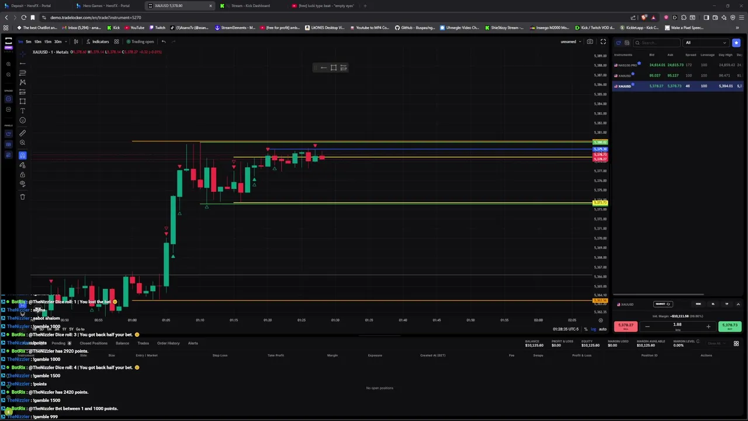This screenshot has width=748, height=421.
Task: Open the Market order type dropdown
Action: coord(663,304)
